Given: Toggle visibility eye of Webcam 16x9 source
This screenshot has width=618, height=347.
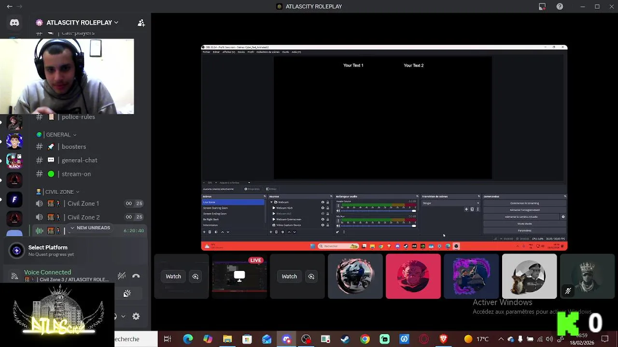Looking at the screenshot, I should tap(323, 208).
